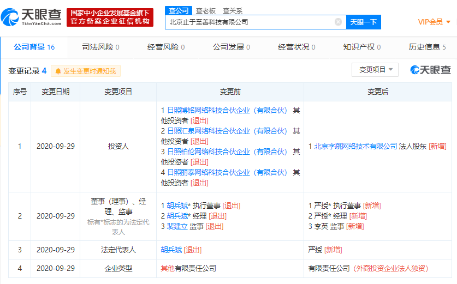Click the 变更前 column header
This screenshot has width=457, height=284.
click(x=230, y=92)
